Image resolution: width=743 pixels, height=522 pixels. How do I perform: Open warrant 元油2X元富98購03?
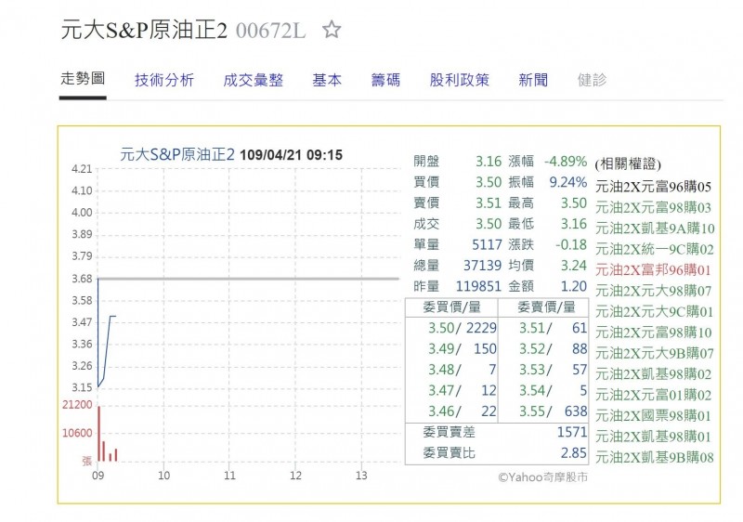(653, 207)
